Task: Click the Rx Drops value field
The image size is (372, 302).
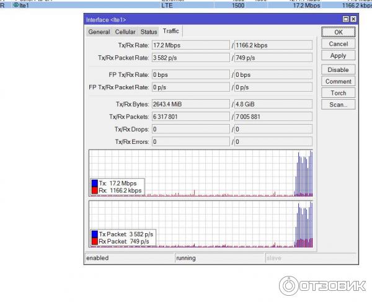Action: coord(273,129)
